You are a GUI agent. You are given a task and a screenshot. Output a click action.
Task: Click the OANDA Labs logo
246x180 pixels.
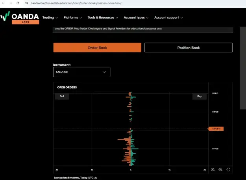point(20,18)
